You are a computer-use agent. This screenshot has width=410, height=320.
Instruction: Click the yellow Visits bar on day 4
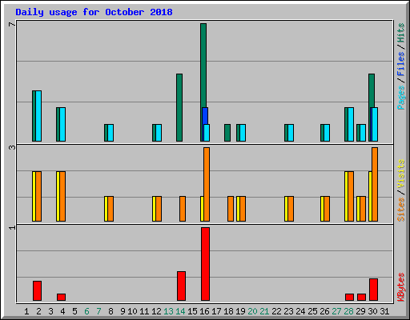(58, 196)
